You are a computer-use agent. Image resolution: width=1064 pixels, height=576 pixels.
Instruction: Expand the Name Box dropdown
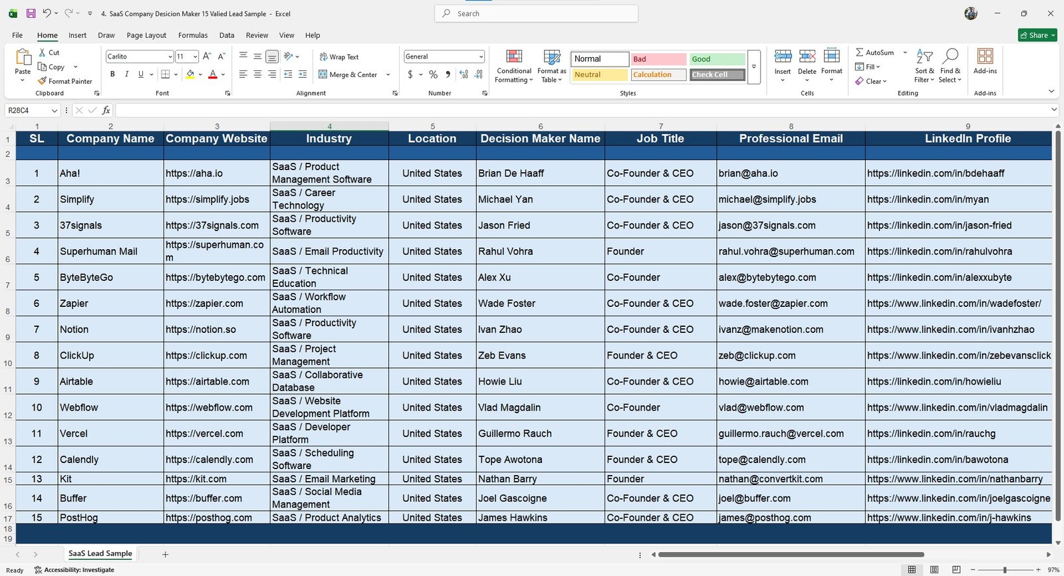(x=55, y=110)
